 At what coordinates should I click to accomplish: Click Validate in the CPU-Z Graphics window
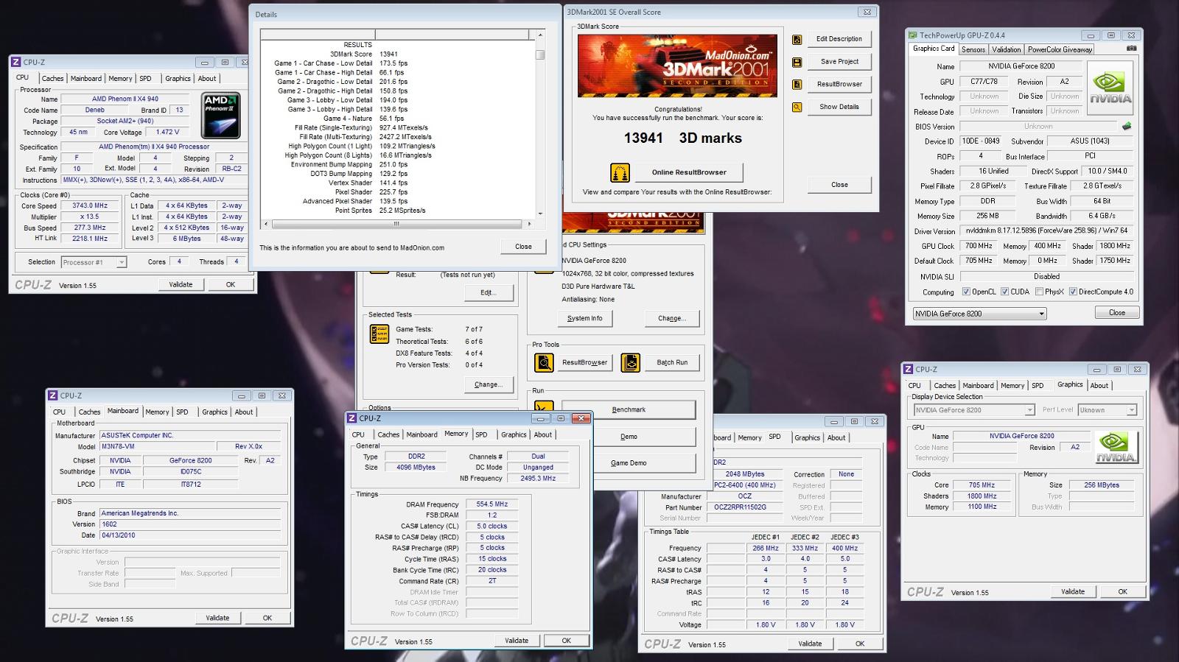(x=1072, y=591)
